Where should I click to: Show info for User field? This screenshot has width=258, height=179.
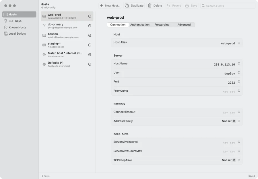[239, 72]
